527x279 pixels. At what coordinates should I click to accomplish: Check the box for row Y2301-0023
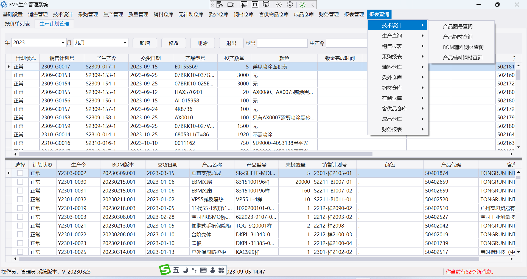click(x=20, y=243)
